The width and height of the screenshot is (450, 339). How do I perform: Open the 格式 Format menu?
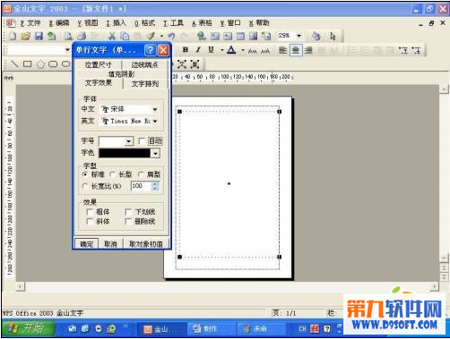coord(144,23)
